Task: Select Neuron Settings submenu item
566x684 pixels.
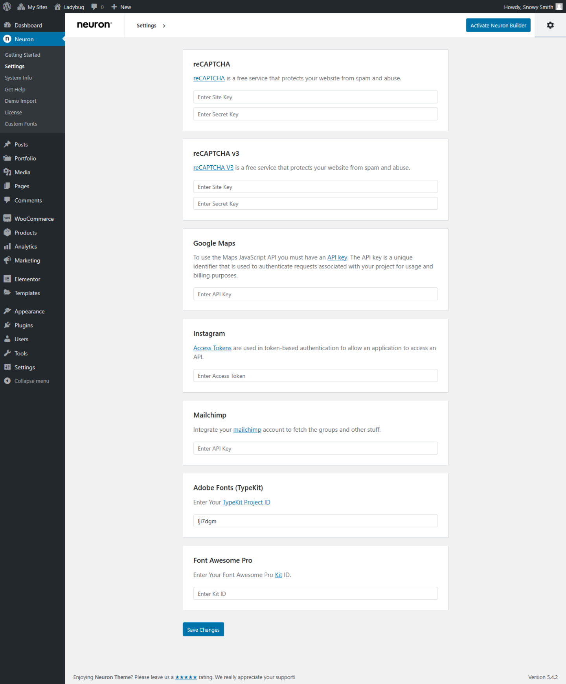Action: [15, 66]
